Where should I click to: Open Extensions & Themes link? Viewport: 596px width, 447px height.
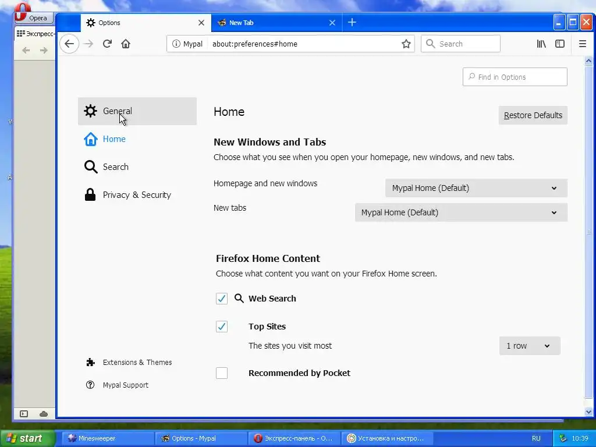tap(137, 362)
